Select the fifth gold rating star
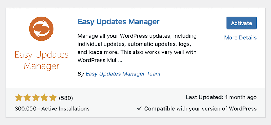 click(53, 98)
